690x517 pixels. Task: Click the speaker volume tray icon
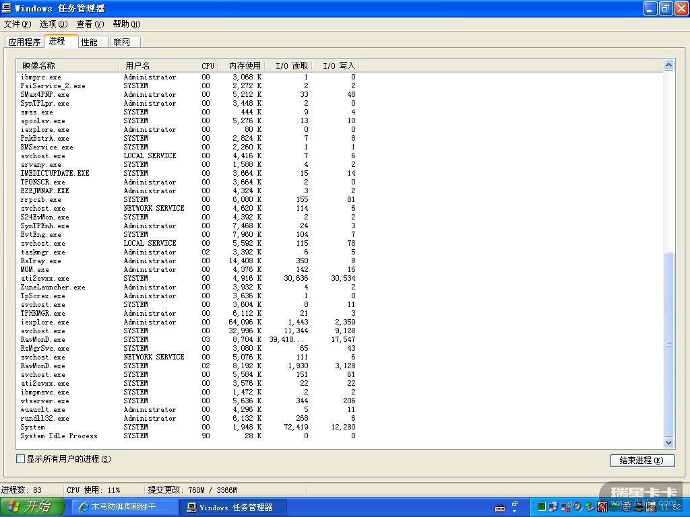click(577, 507)
